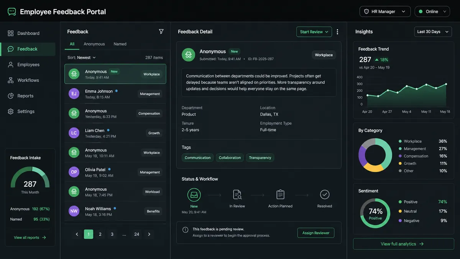Click the Workload badge in feedback list
Image resolution: width=460 pixels, height=259 pixels.
[x=152, y=192]
